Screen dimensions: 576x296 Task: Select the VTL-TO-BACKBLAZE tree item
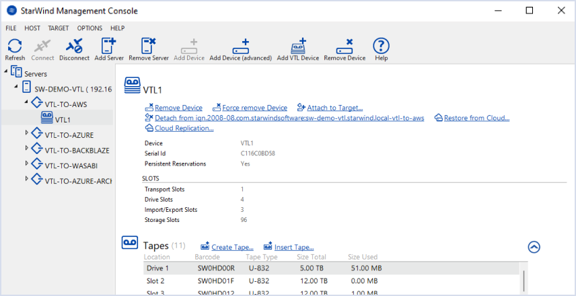click(77, 151)
